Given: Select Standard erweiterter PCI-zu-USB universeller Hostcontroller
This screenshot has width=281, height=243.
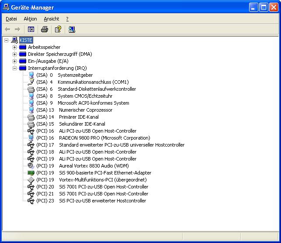Looking at the screenshot, I should point(121,145).
